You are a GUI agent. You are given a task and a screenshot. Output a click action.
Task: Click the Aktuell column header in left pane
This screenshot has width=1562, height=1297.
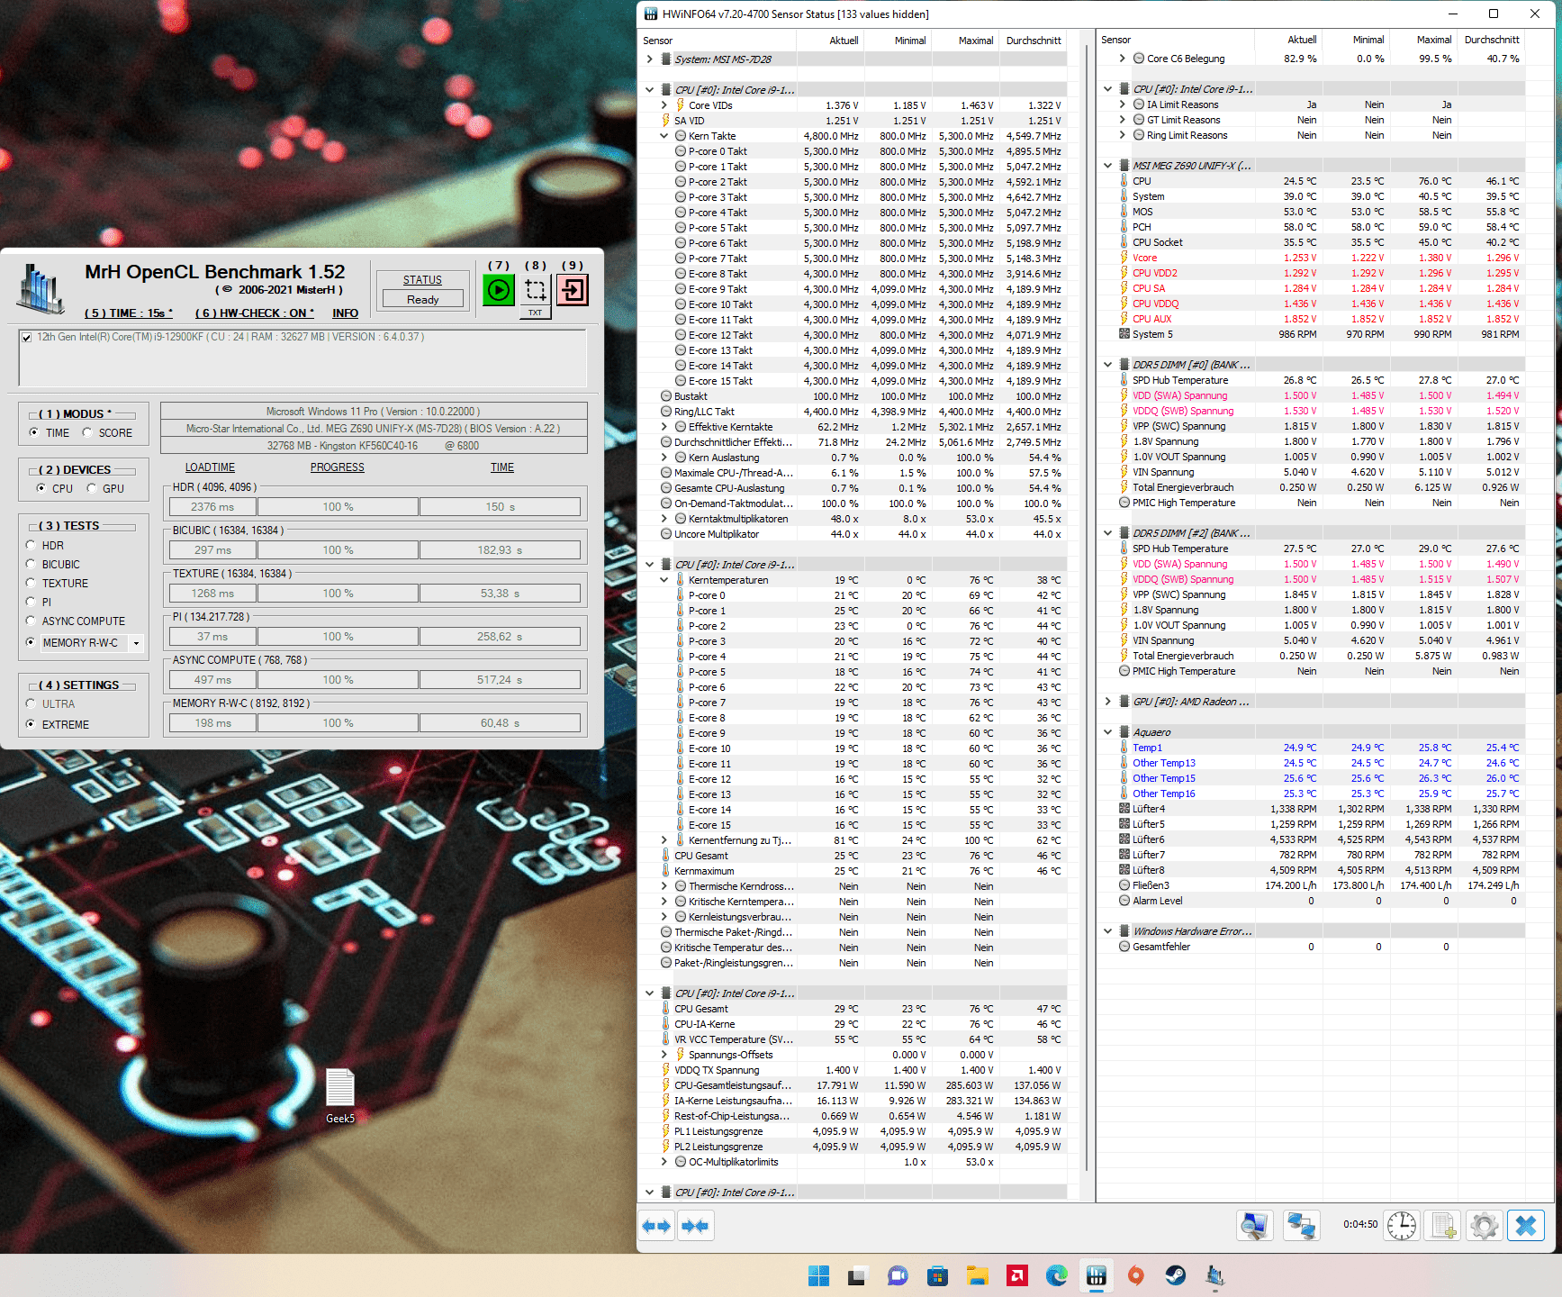click(x=844, y=41)
